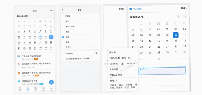The width and height of the screenshot is (202, 95).
Task: Switch to the 日程 bottom navigation tab
Action: coord(28,89)
